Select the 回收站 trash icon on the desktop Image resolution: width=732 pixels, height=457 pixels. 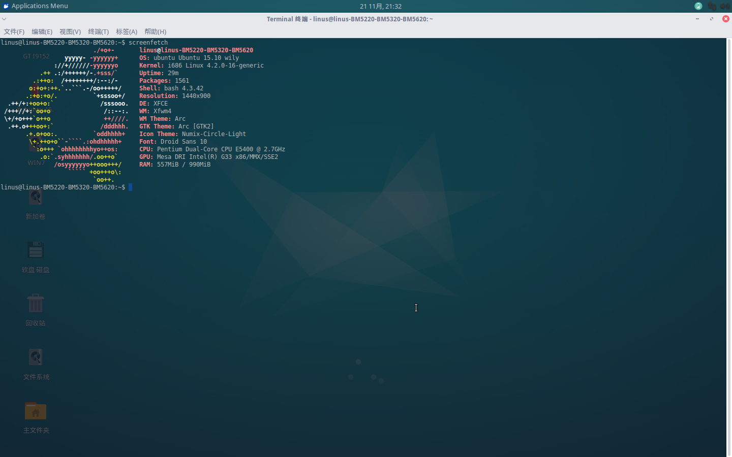36,303
